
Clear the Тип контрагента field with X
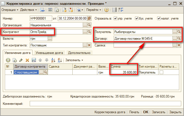tap(89, 45)
